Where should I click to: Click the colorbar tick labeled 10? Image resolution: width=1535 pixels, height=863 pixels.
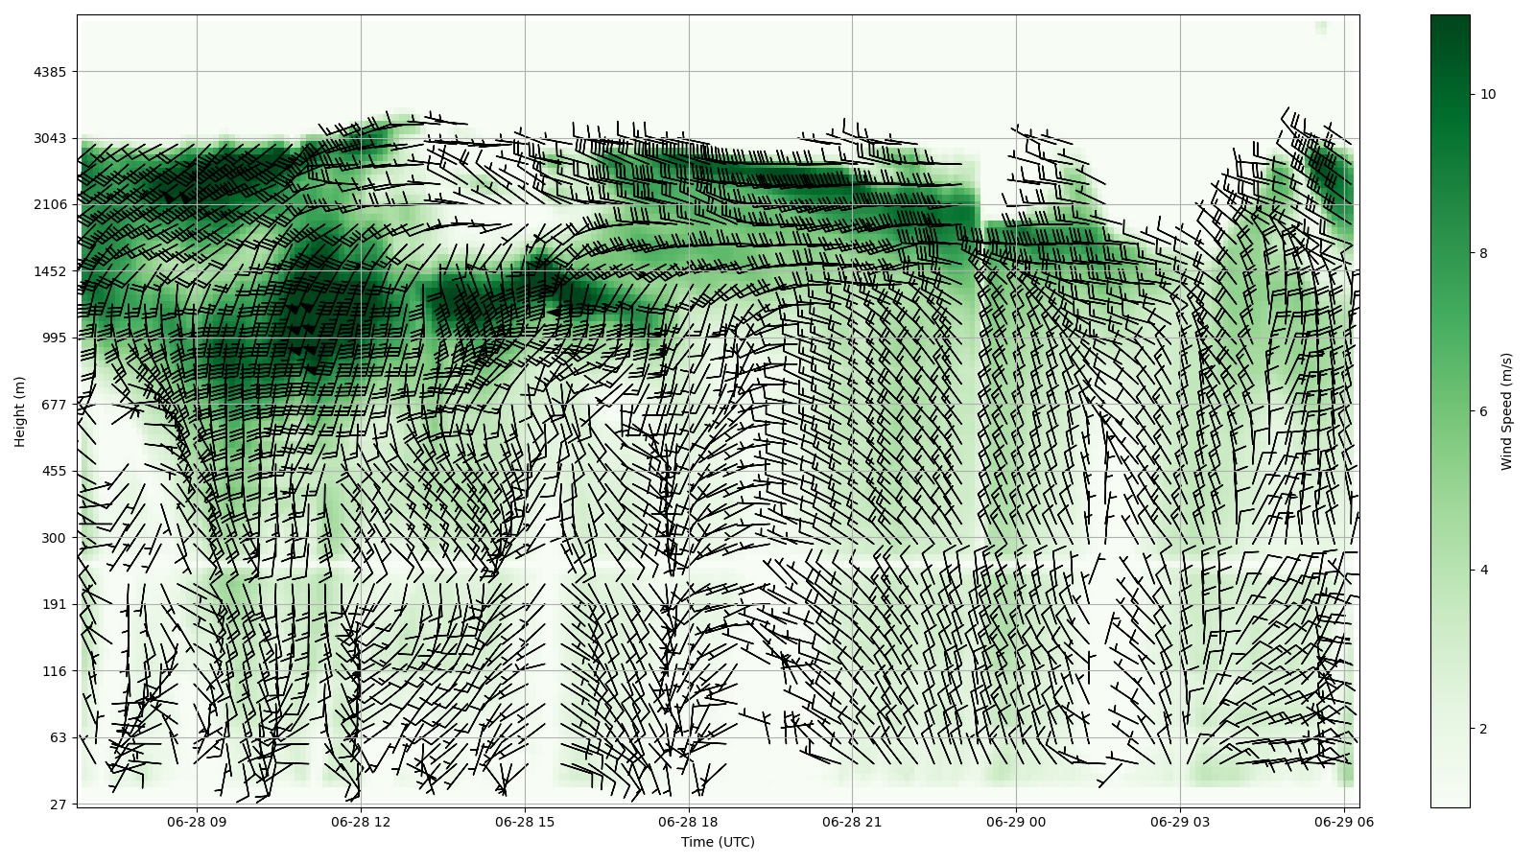[1488, 94]
